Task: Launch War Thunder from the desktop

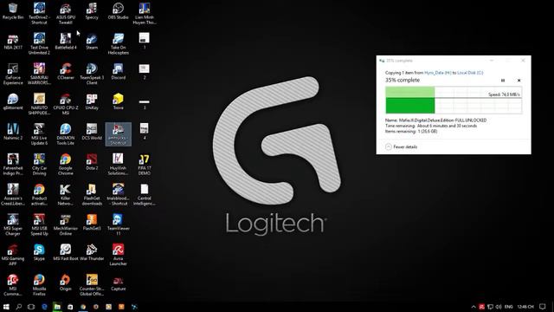Action: click(92, 252)
